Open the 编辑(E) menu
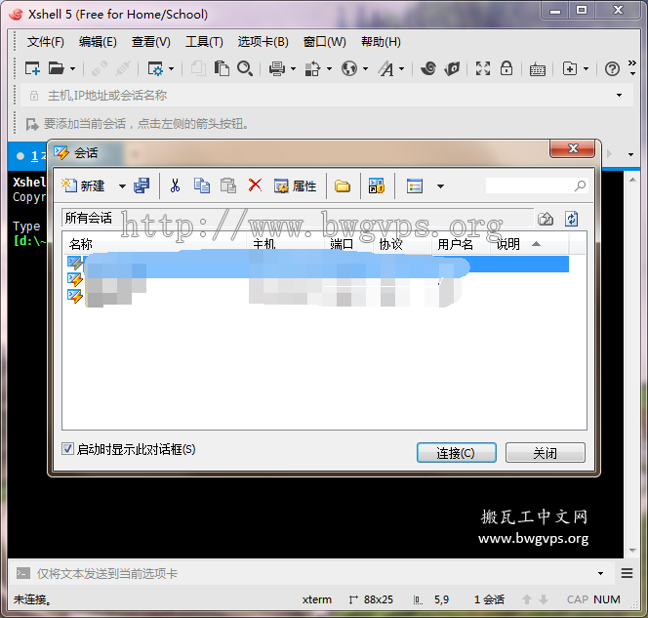The width and height of the screenshot is (648, 618). pos(98,42)
